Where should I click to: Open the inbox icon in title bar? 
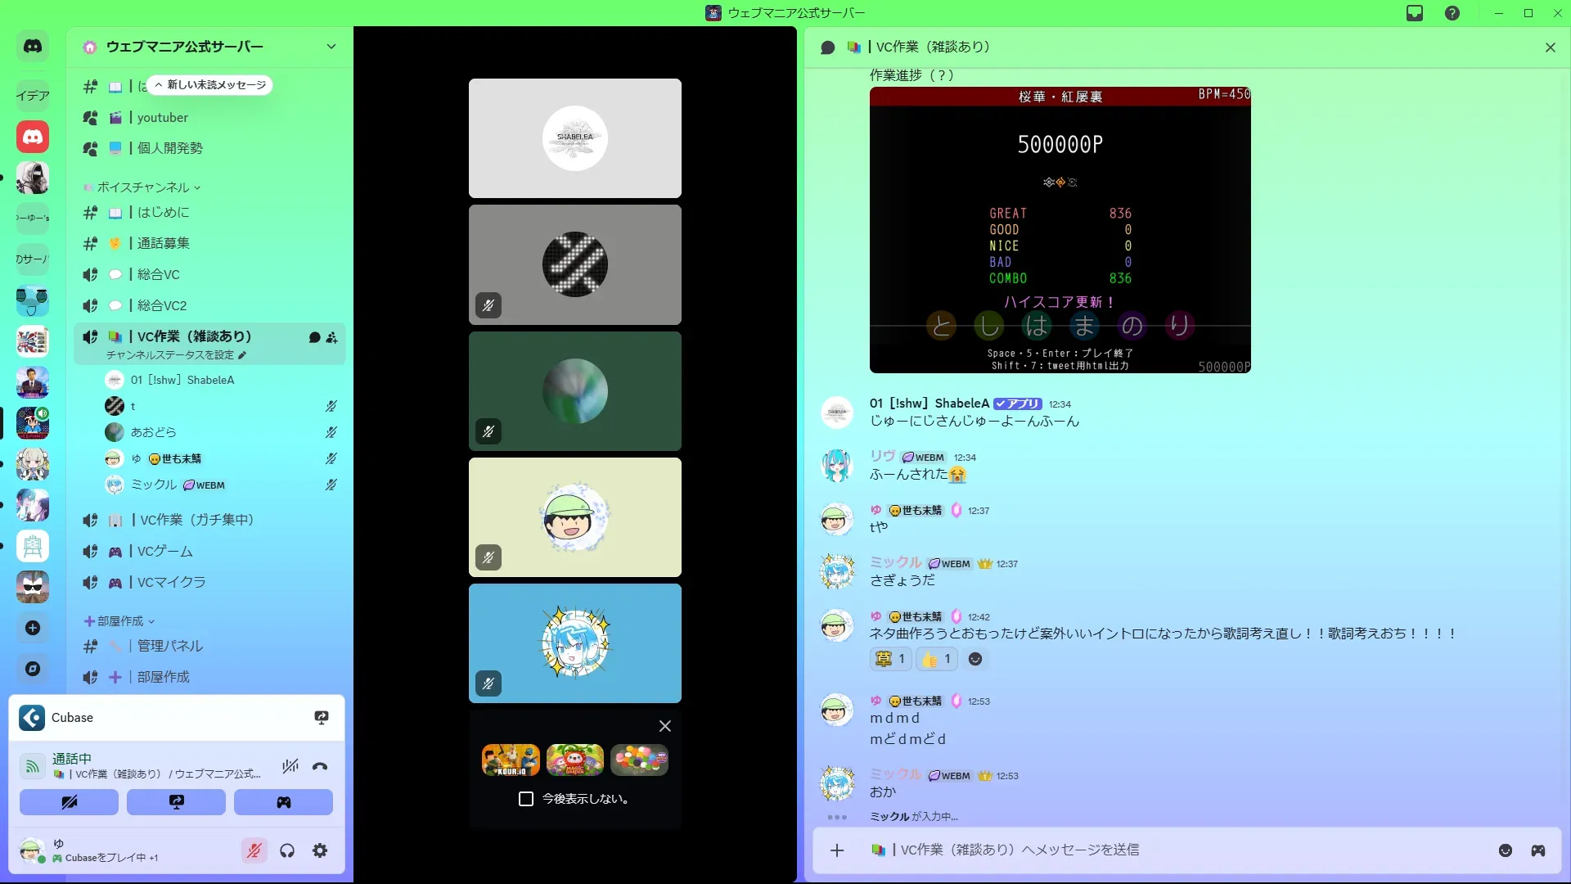click(x=1415, y=13)
